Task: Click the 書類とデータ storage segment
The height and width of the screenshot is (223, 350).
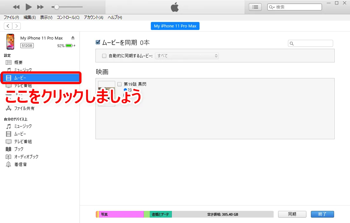Action: click(x=160, y=214)
